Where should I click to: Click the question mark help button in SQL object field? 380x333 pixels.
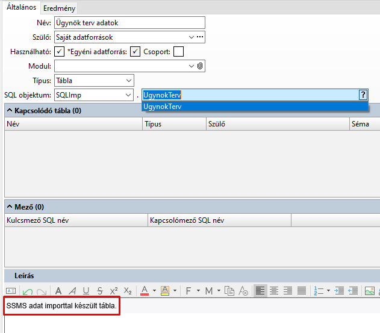363,95
